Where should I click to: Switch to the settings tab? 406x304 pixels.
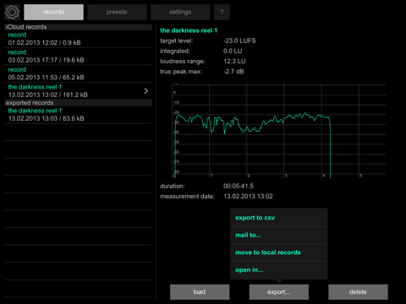point(180,12)
